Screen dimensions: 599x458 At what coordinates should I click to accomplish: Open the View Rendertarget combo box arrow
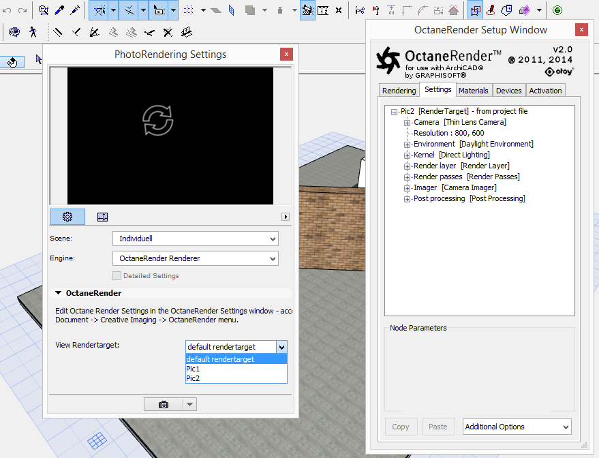coord(281,347)
